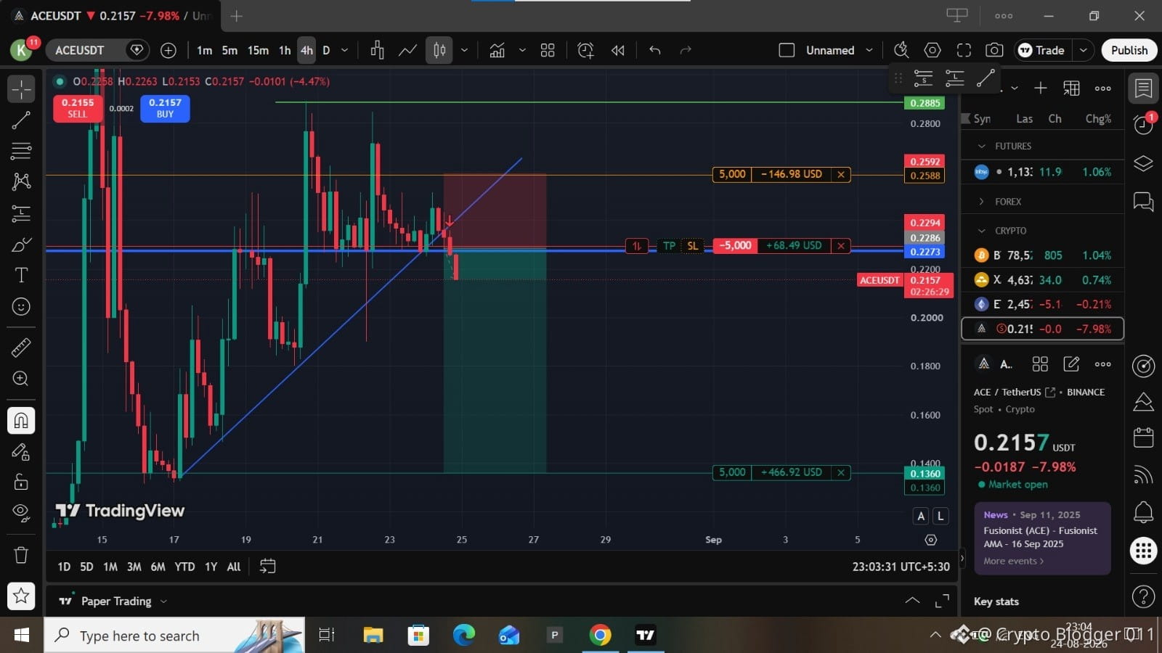
Task: Open the Windows Start menu
Action: (x=22, y=636)
